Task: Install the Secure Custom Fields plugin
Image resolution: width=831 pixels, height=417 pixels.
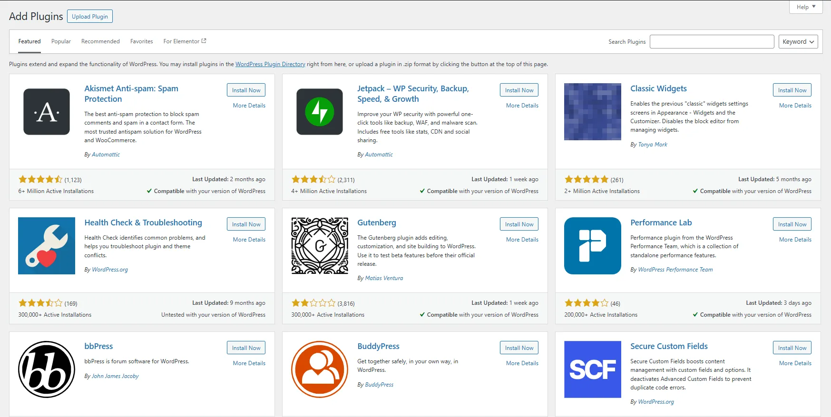Action: coord(792,348)
